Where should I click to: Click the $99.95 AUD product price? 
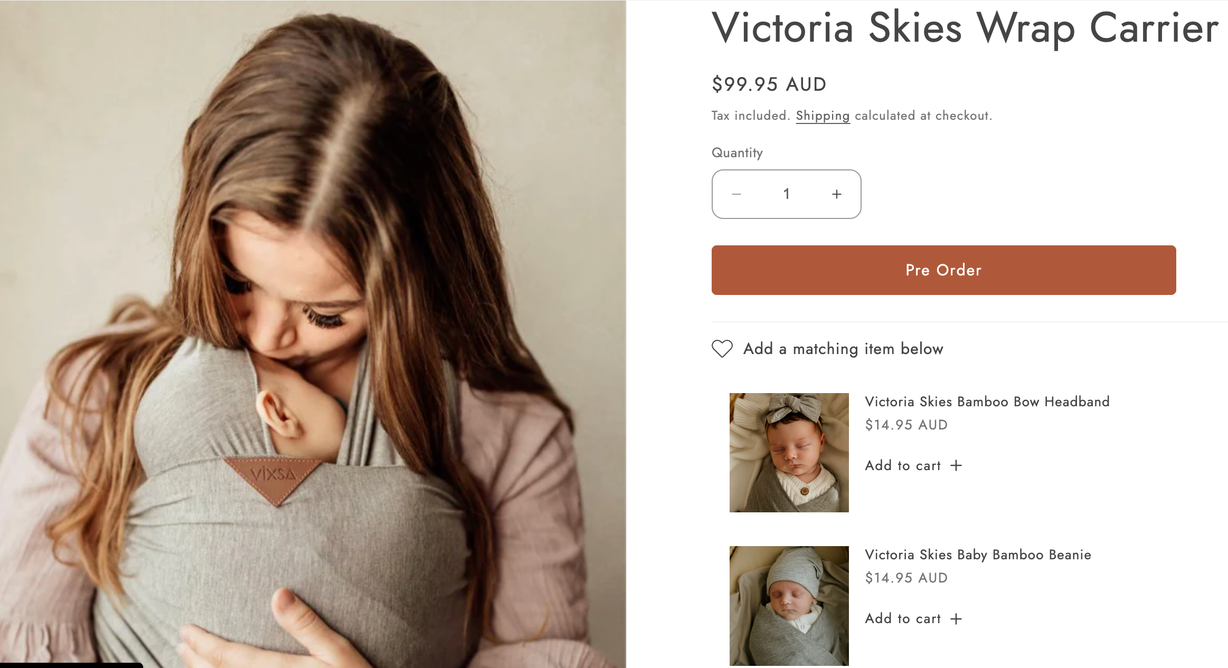pyautogui.click(x=769, y=84)
